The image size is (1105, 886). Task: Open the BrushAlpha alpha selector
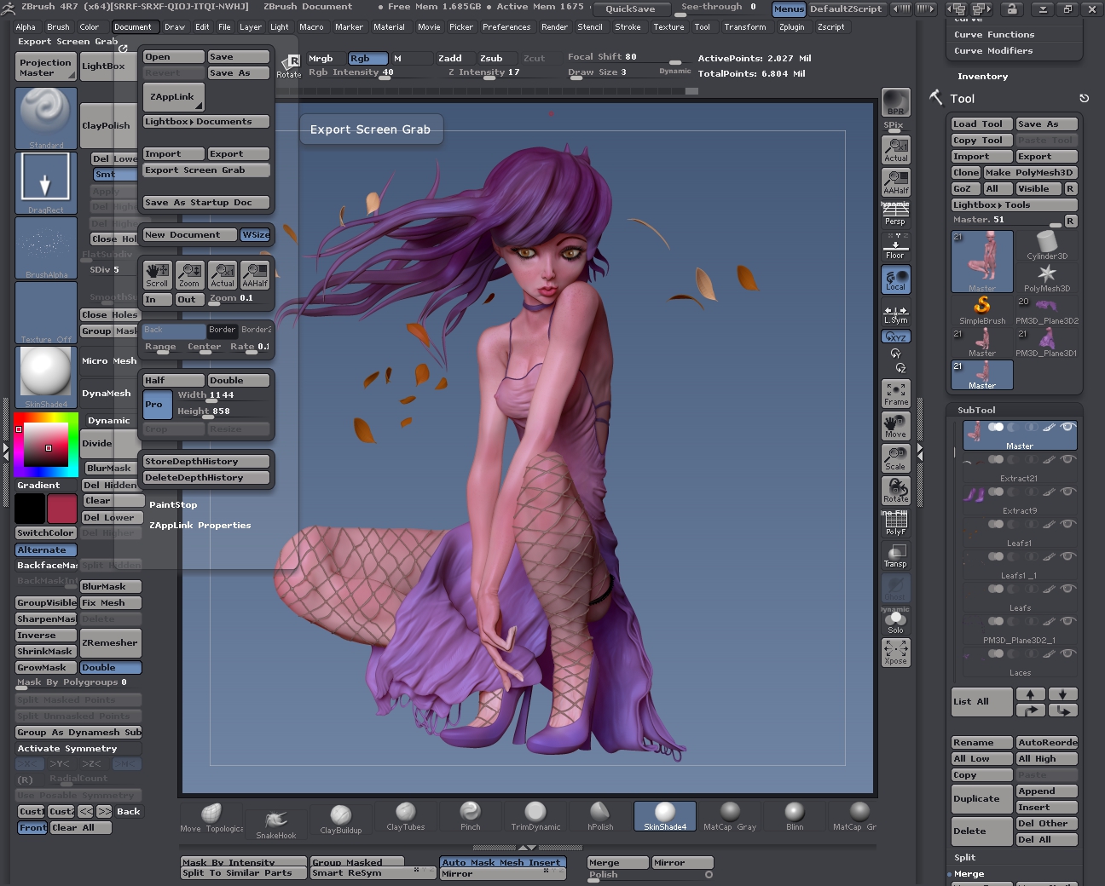tap(46, 248)
